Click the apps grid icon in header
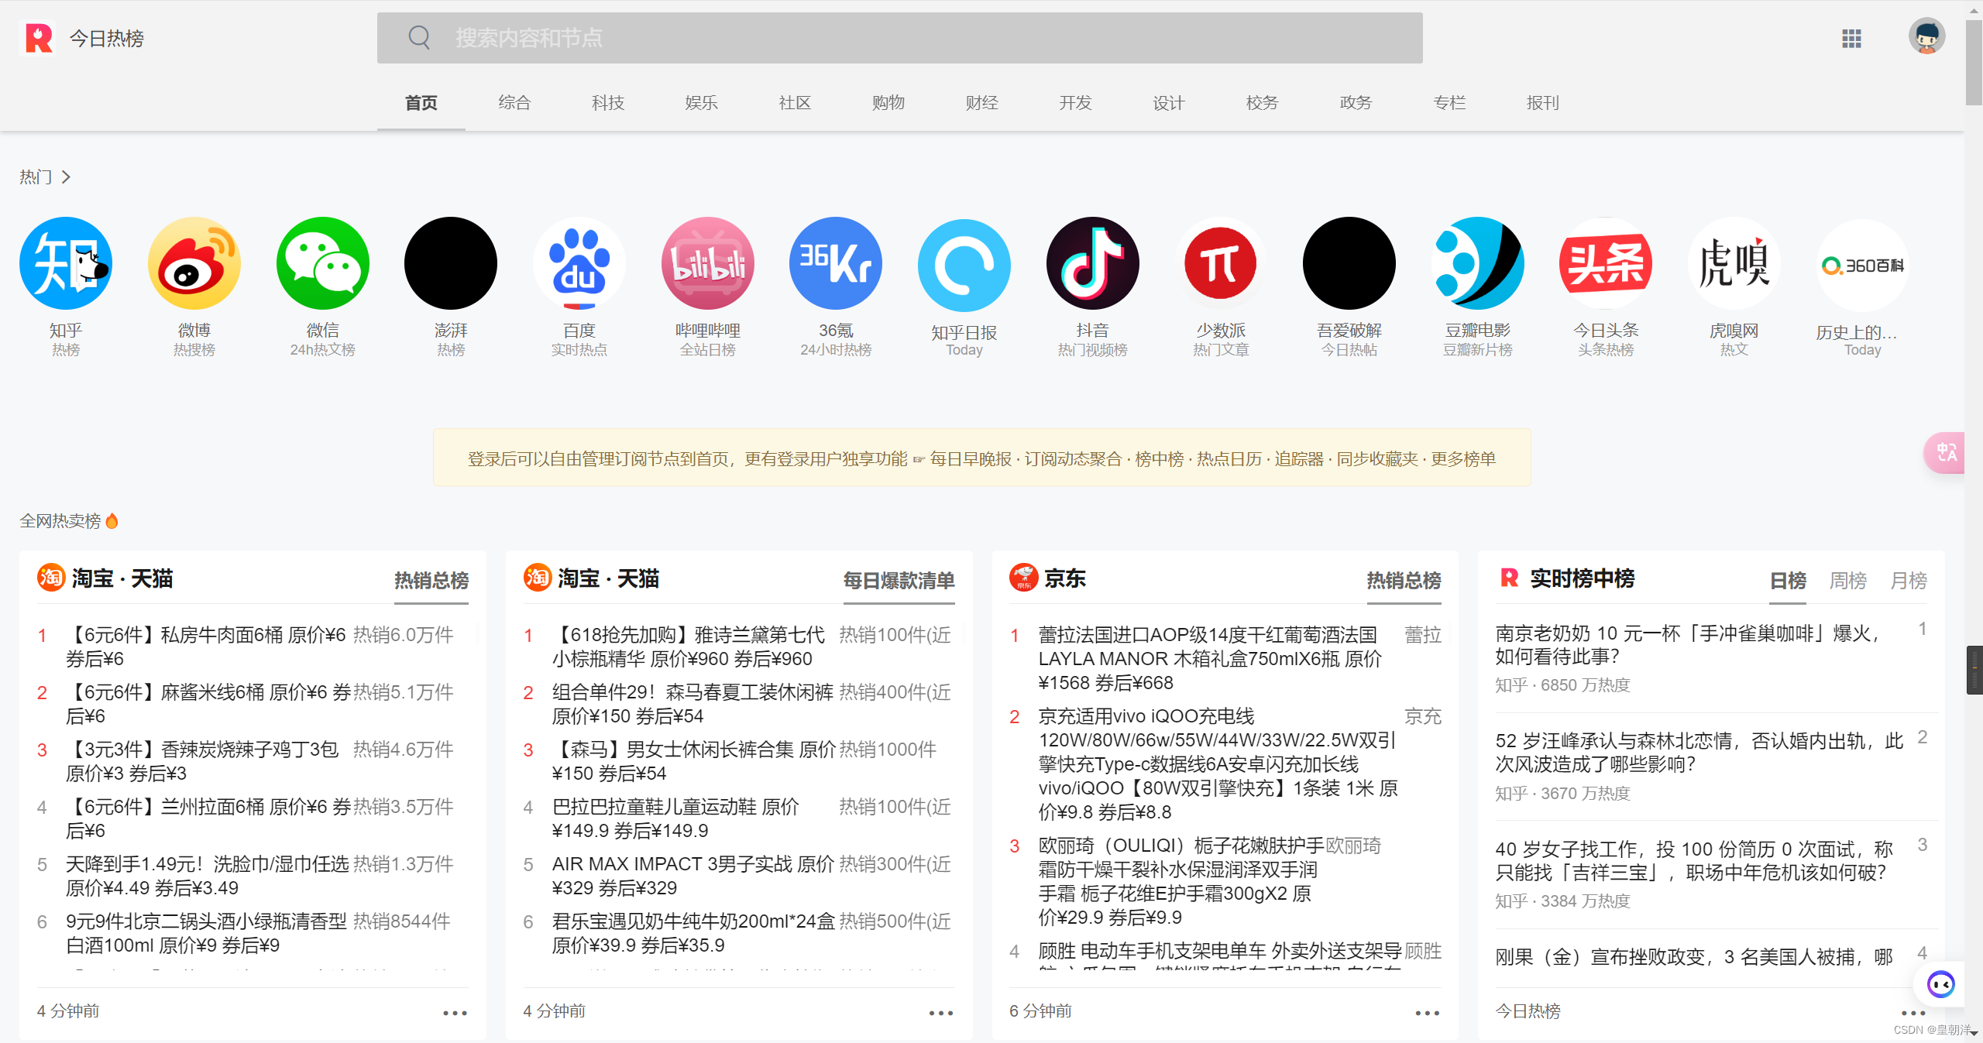The image size is (1983, 1043). tap(1851, 39)
